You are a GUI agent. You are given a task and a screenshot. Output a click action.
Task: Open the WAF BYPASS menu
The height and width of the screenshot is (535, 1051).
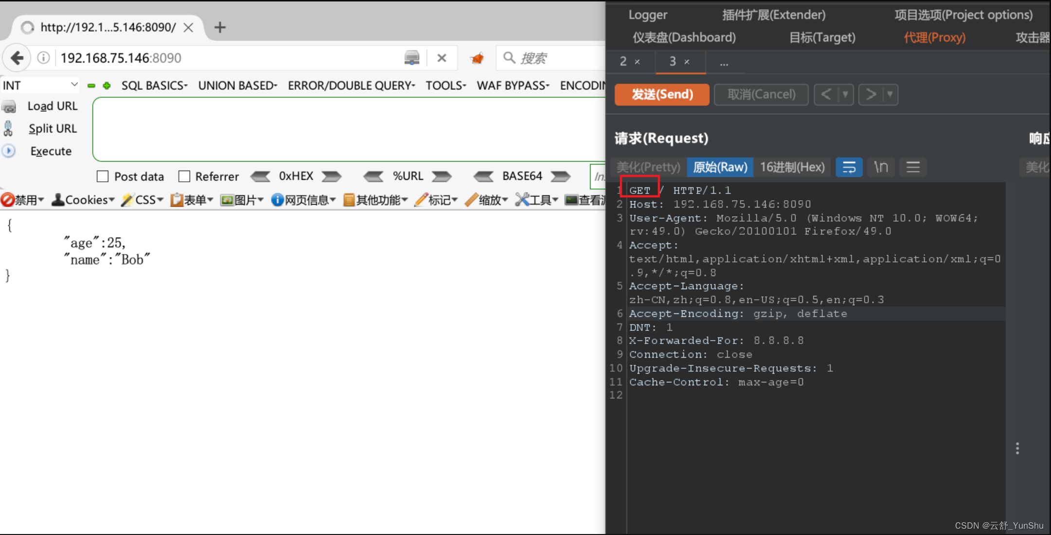click(513, 86)
